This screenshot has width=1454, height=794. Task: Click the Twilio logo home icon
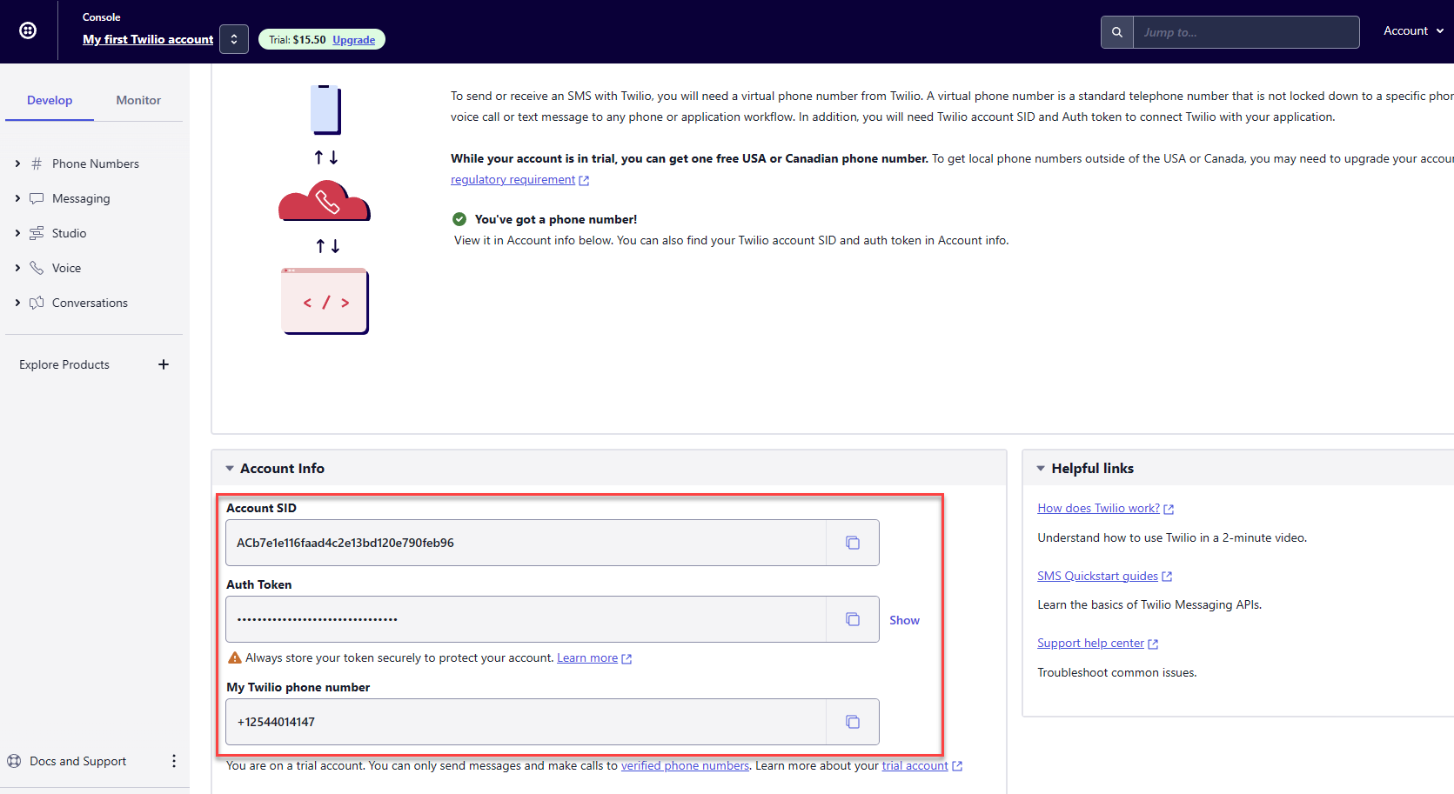pos(28,30)
